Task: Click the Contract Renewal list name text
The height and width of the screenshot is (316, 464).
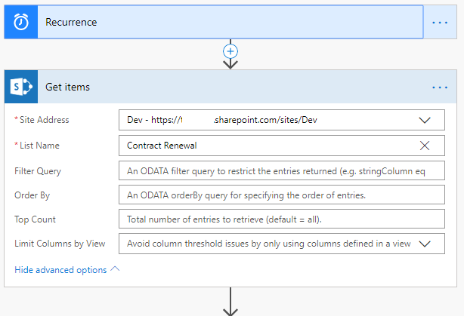Action: (162, 146)
